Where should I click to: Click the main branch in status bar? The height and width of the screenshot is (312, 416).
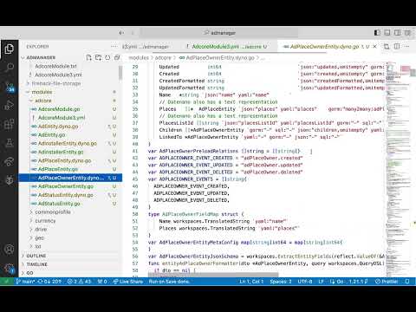pyautogui.click(x=25, y=281)
